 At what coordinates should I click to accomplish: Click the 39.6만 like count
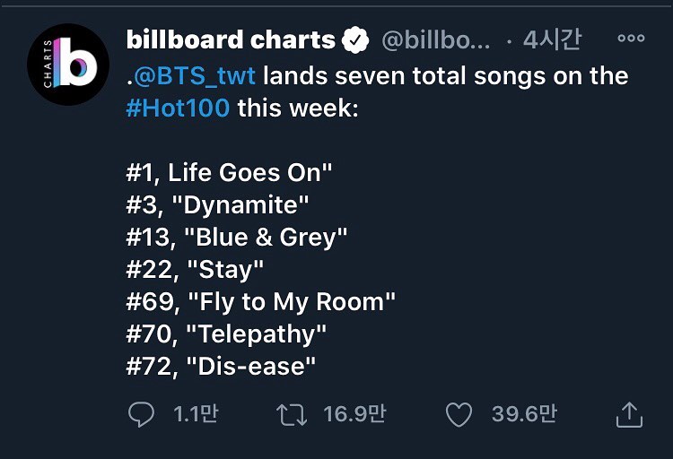tap(524, 414)
